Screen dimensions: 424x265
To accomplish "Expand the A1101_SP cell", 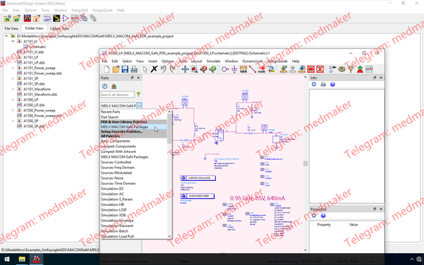I will click(13, 78).
